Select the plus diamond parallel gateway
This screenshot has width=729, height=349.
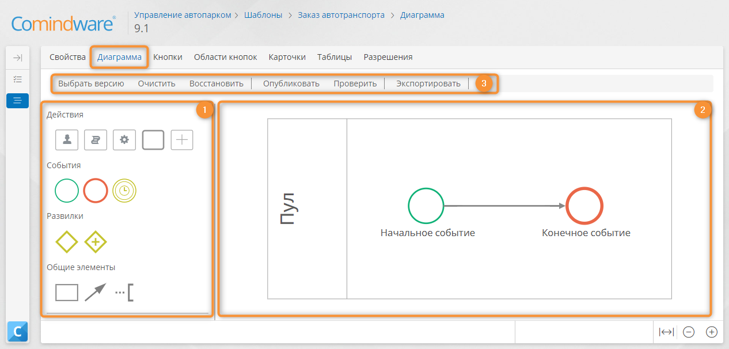(96, 241)
